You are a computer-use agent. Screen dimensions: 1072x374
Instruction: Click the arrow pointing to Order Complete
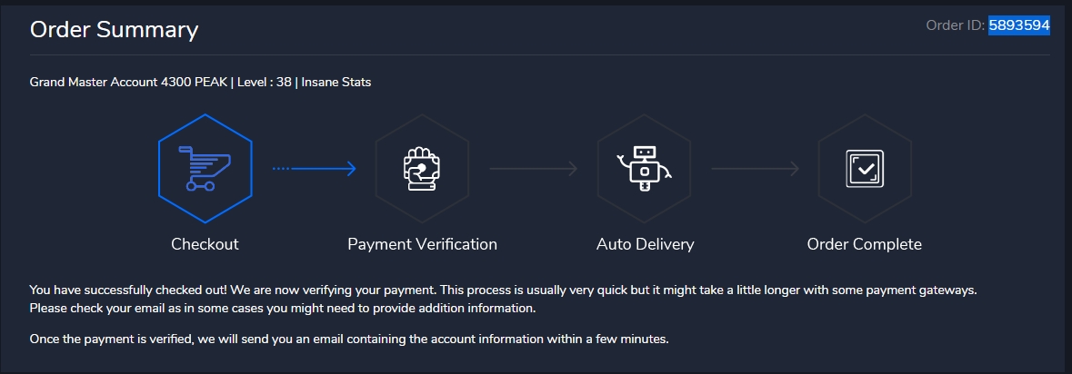coord(755,169)
